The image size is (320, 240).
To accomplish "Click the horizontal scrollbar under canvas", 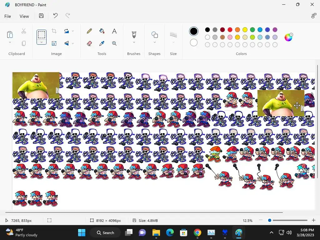I will [144, 212].
